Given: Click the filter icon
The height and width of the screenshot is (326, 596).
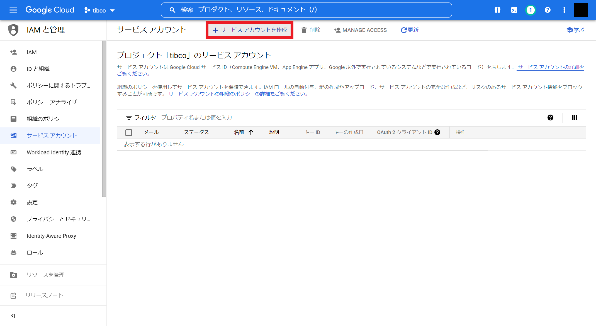Looking at the screenshot, I should [128, 118].
